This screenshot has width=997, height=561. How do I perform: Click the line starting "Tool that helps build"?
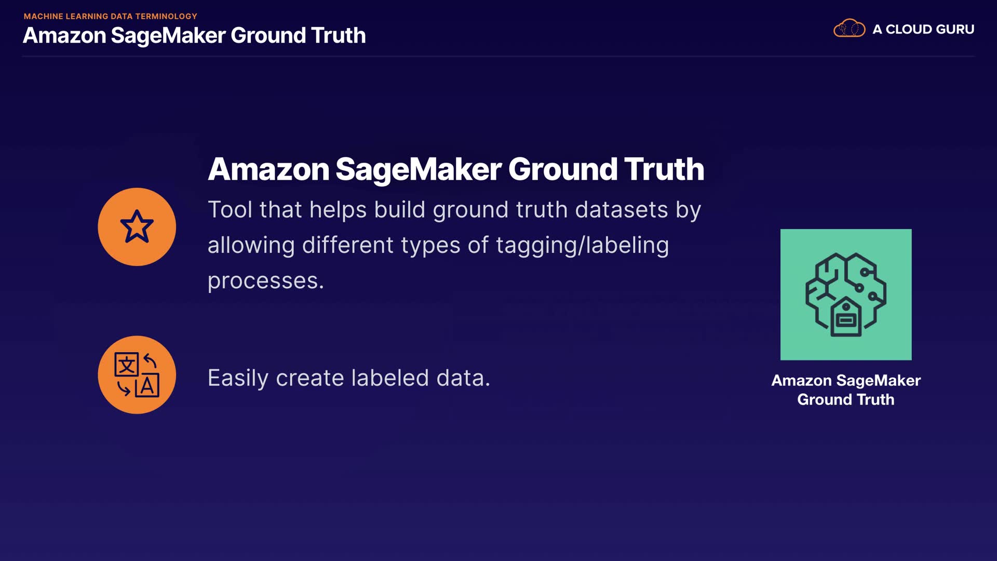click(x=454, y=209)
